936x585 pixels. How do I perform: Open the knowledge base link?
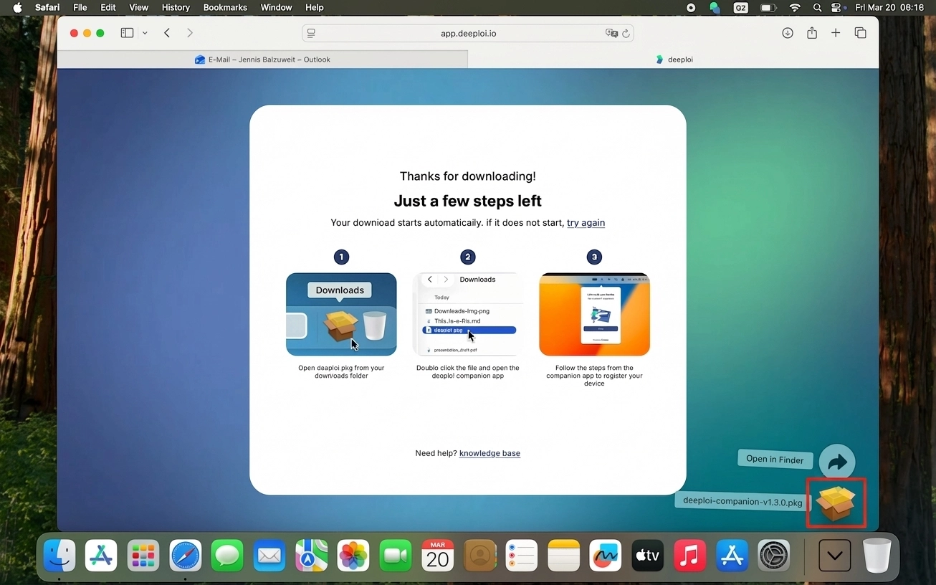coord(490,453)
